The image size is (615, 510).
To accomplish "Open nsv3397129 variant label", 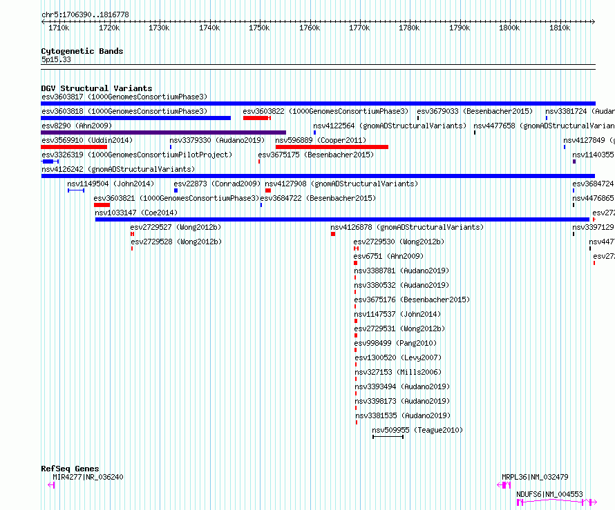I will 593,227.
